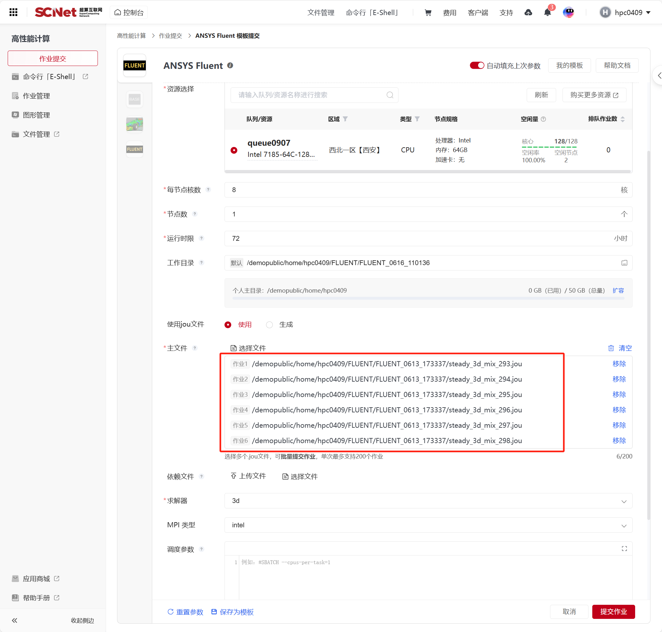This screenshot has width=662, height=632.
Task: Select the queue0907 radio button
Action: point(234,150)
